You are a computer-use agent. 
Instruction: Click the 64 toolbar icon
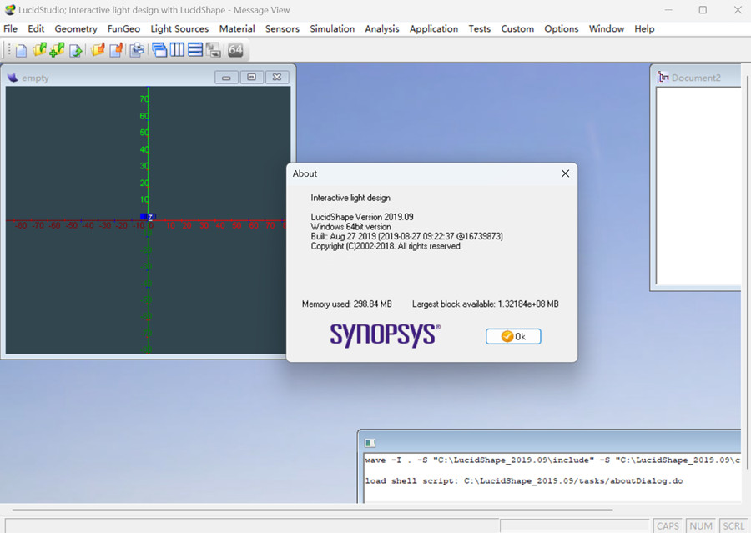pos(235,50)
